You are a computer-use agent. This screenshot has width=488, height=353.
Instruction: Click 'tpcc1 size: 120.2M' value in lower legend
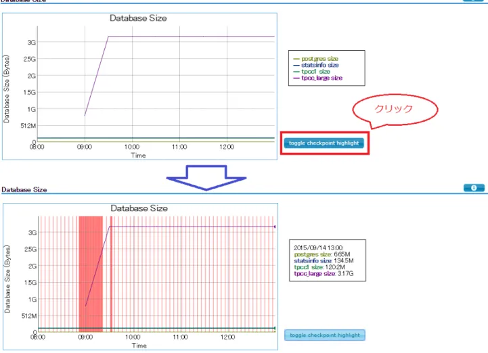(319, 267)
